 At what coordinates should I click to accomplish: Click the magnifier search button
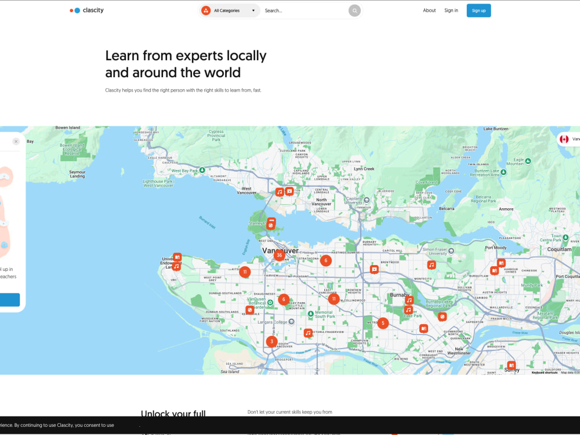(x=354, y=10)
